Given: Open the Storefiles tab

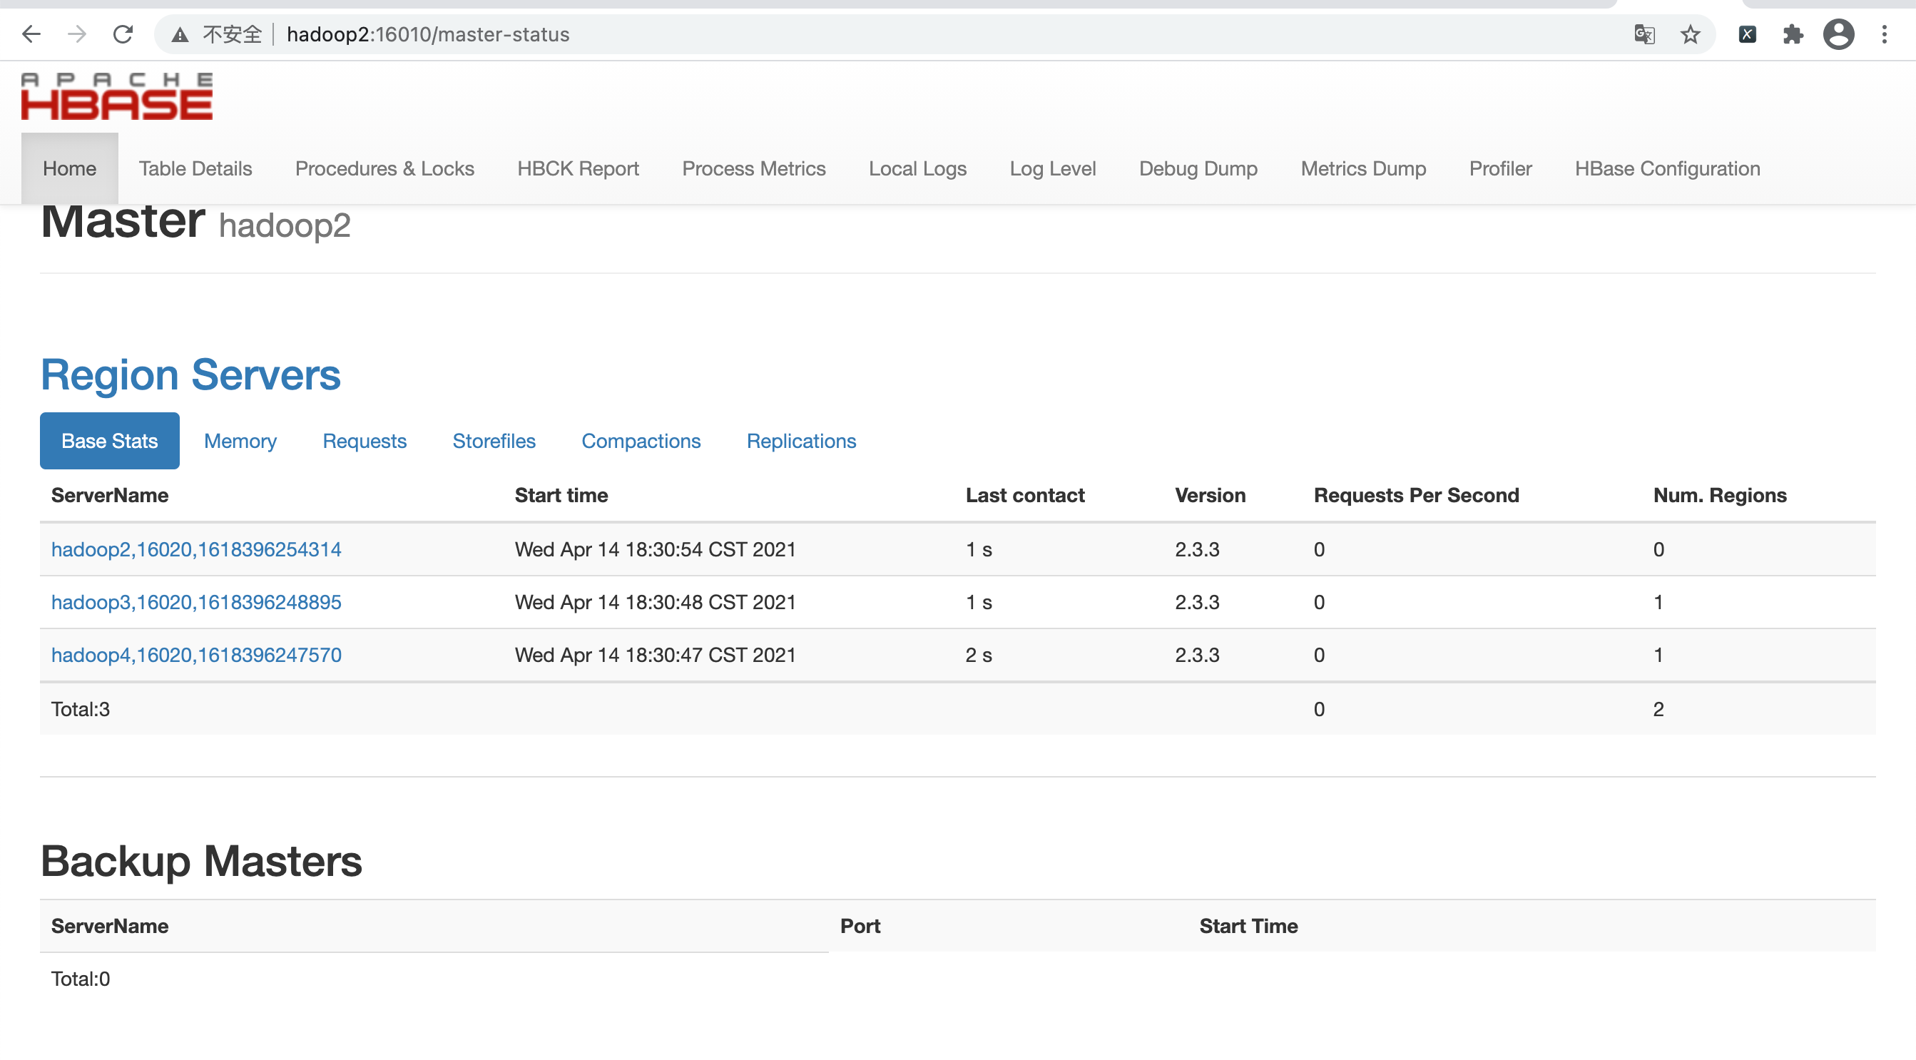Looking at the screenshot, I should pyautogui.click(x=494, y=441).
